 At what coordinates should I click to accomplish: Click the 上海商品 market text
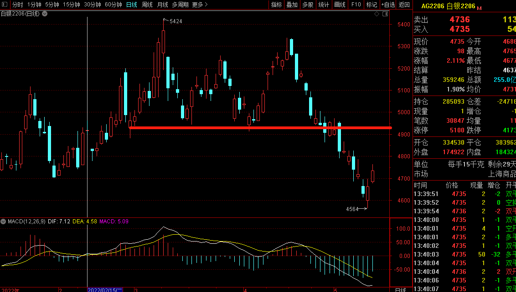pyautogui.click(x=501, y=174)
